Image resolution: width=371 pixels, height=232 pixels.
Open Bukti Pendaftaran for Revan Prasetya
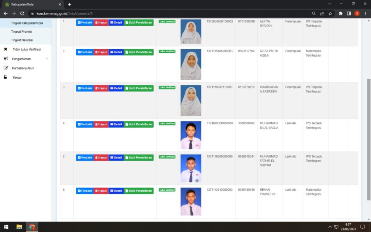tap(138, 191)
